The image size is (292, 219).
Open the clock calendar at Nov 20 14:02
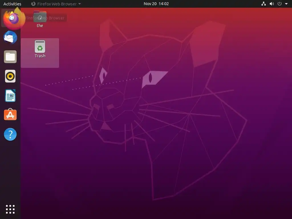point(156,4)
